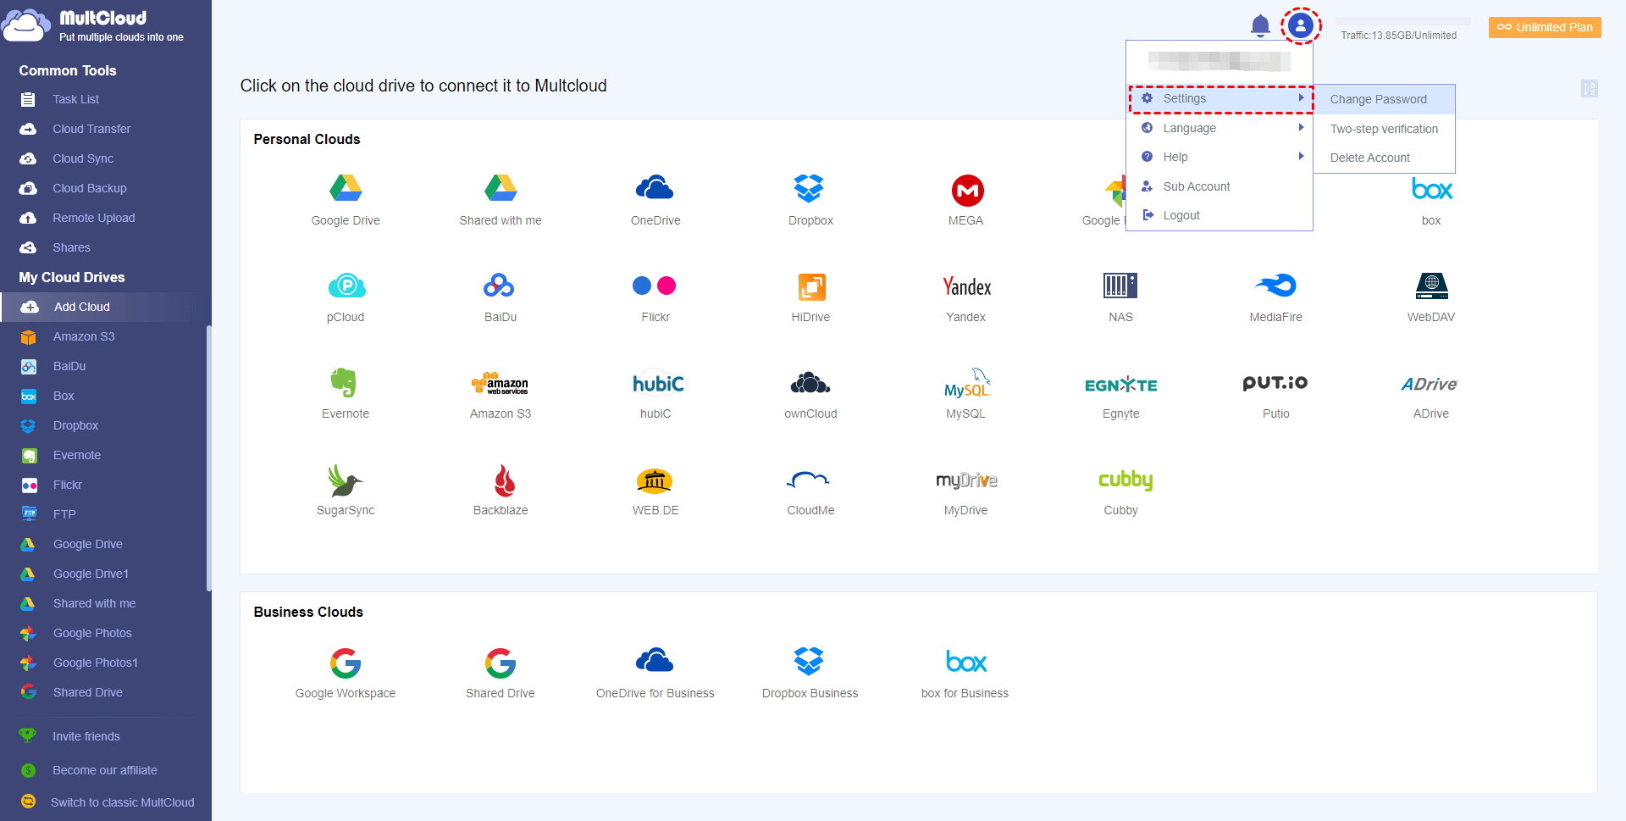Expand the Settings submenu
Viewport: 1626px width, 821px height.
coord(1220,99)
